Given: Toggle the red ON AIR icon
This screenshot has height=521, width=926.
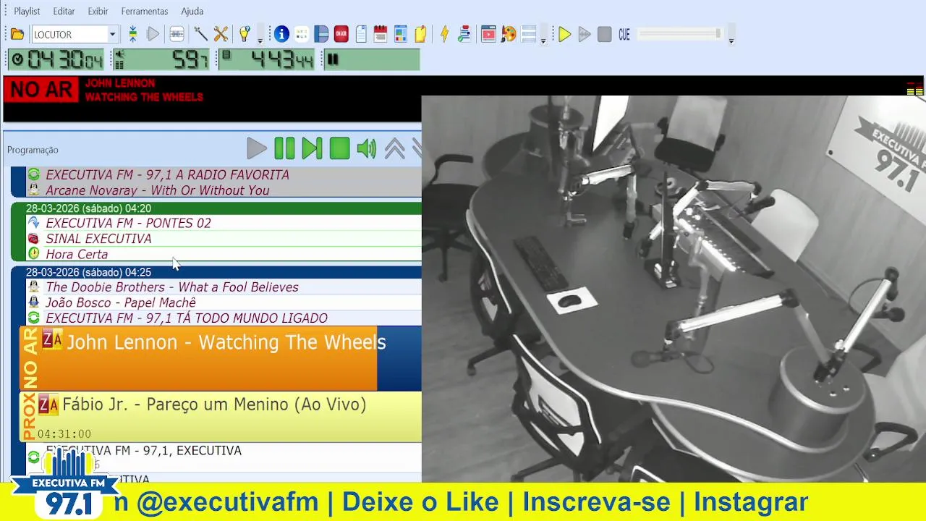Looking at the screenshot, I should (341, 34).
